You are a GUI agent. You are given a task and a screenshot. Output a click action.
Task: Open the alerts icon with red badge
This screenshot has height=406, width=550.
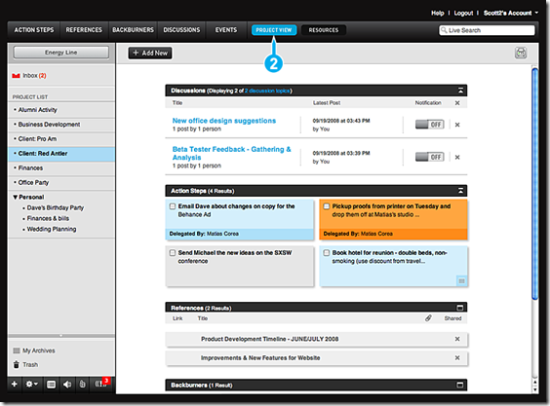(101, 384)
